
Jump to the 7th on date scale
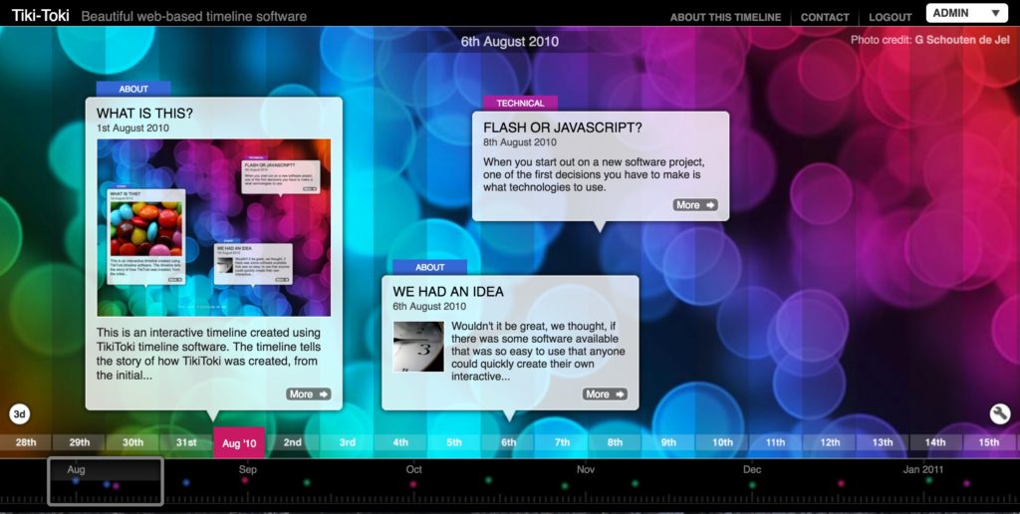[562, 442]
